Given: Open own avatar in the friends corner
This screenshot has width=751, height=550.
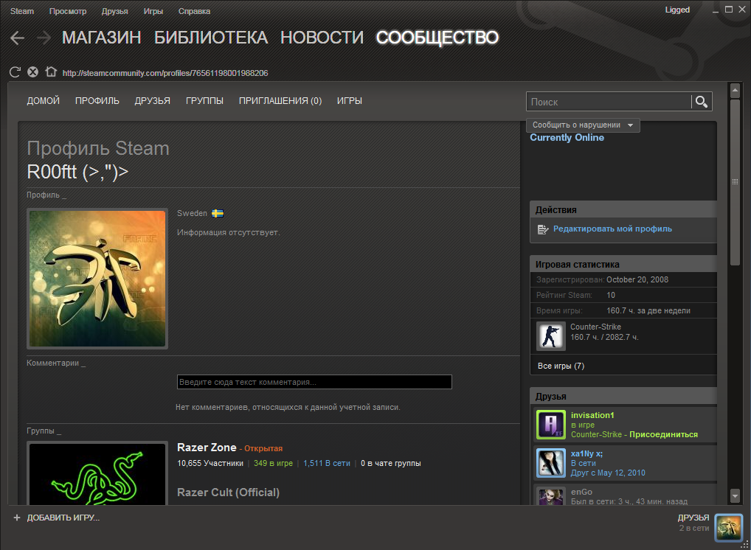Looking at the screenshot, I should (x=728, y=527).
